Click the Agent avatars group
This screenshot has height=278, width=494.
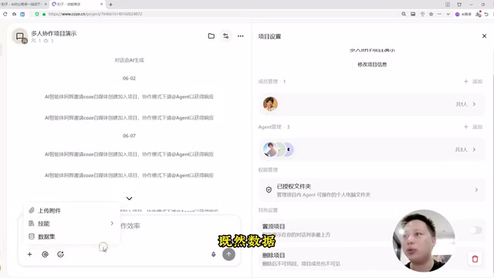279,149
